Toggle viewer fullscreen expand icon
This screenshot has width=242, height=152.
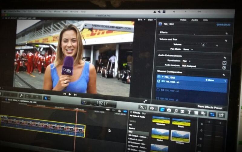pos(145,101)
